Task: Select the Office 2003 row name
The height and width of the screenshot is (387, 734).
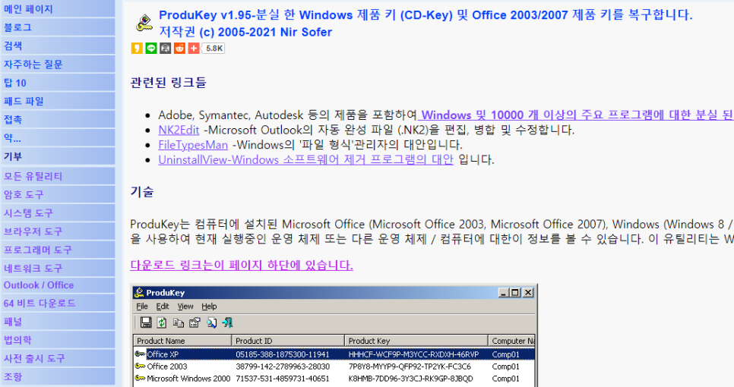Action: coord(167,367)
